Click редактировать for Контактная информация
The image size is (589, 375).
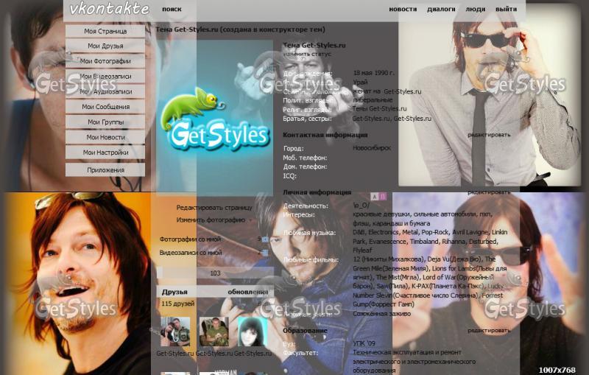coord(489,135)
